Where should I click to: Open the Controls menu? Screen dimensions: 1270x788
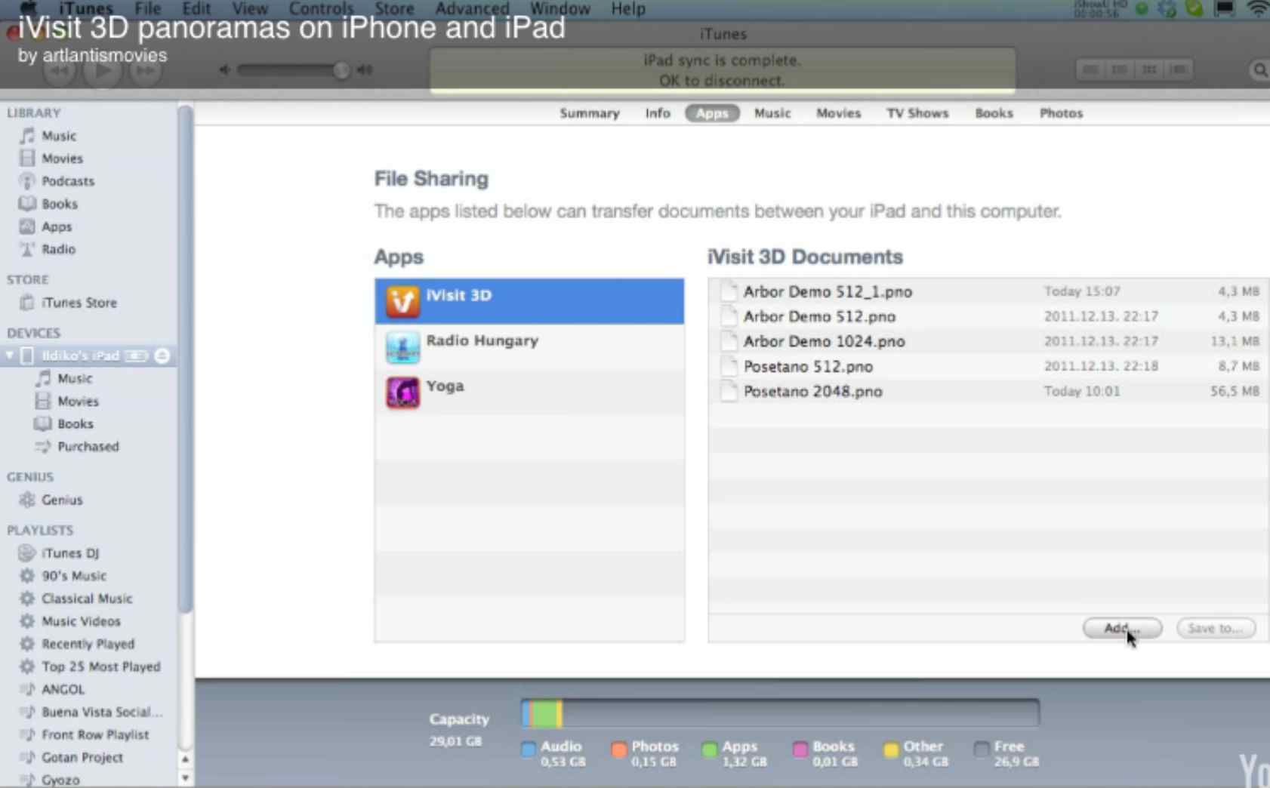pos(321,9)
